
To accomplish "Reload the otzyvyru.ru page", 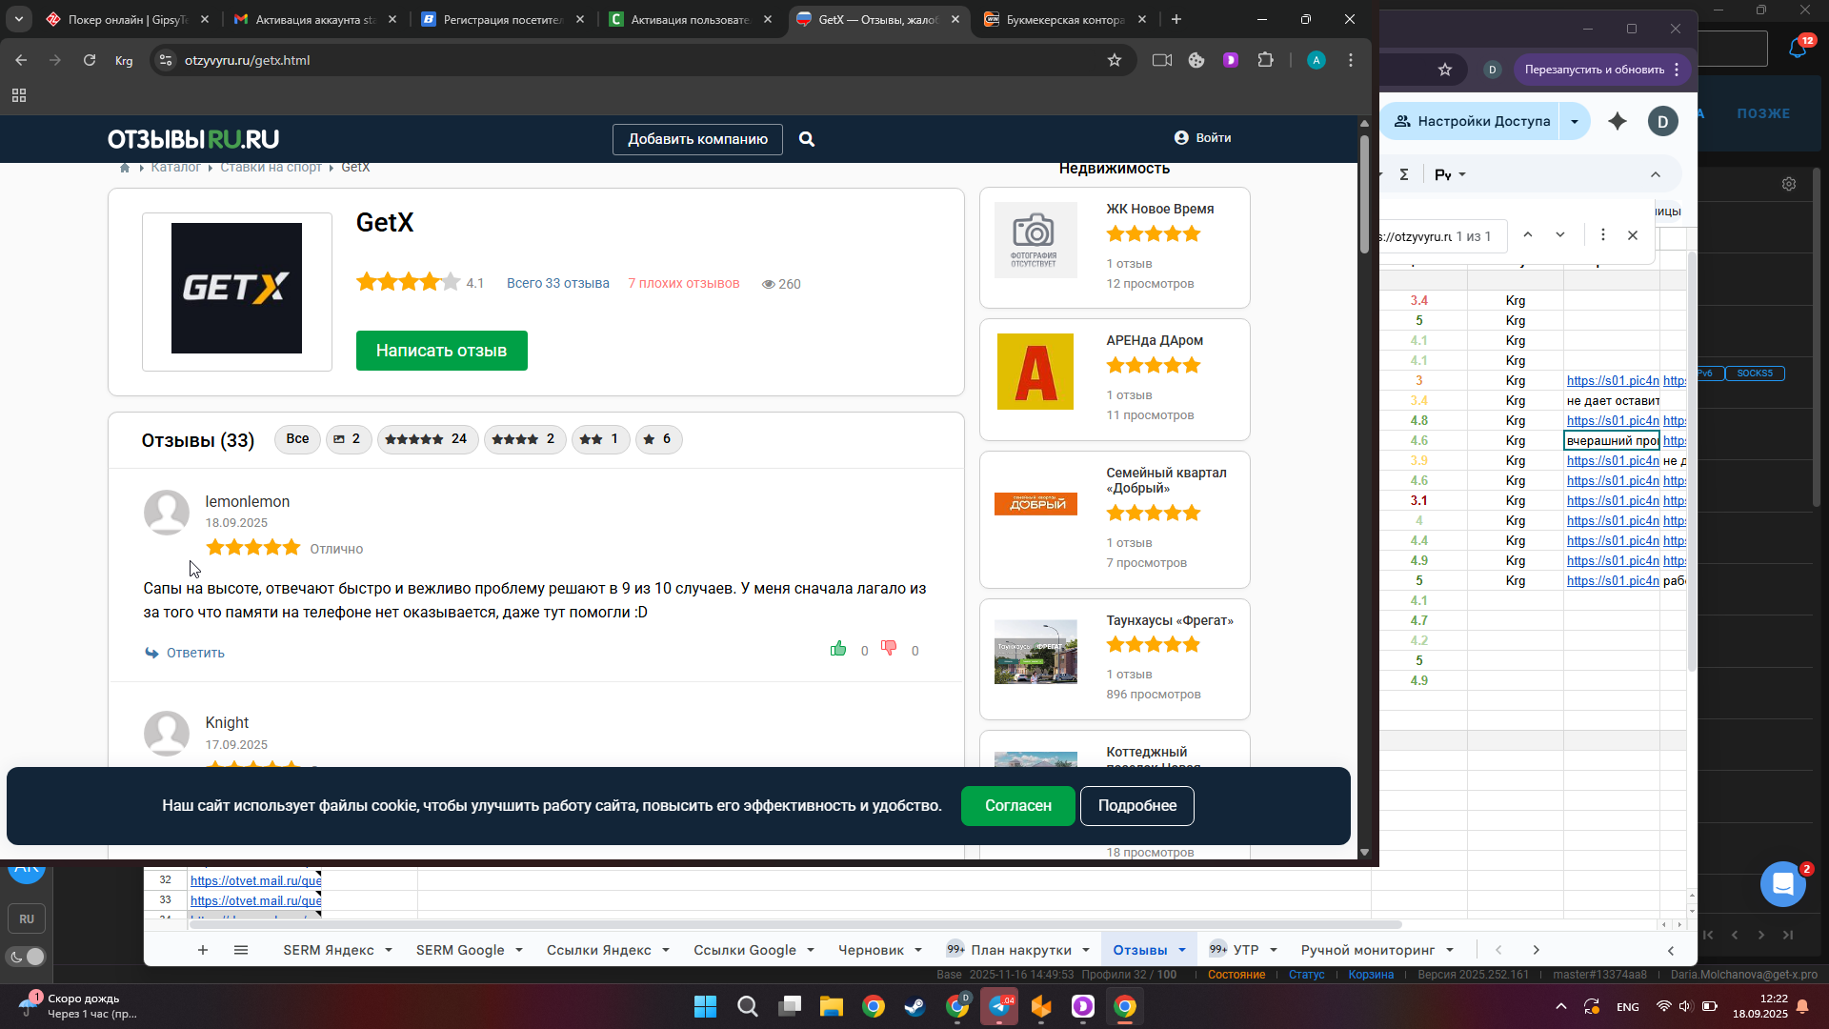I will tap(90, 60).
